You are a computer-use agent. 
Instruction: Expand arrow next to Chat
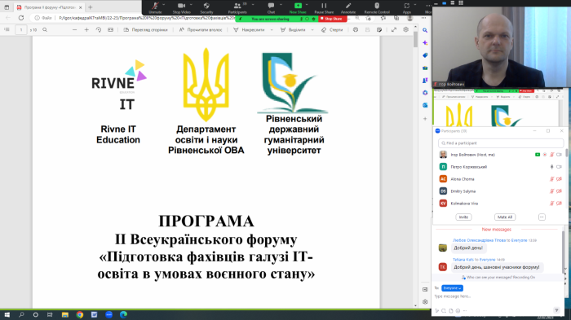tap(281, 5)
